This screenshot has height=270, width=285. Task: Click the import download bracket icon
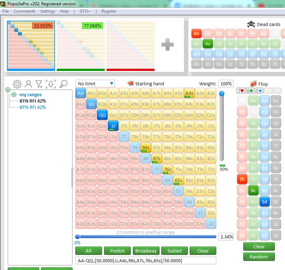51,84
